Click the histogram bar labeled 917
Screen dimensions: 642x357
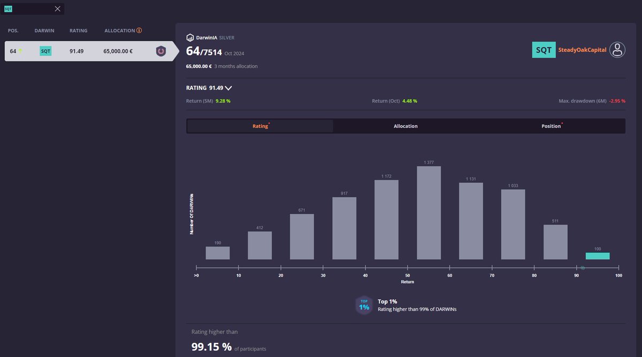click(344, 228)
